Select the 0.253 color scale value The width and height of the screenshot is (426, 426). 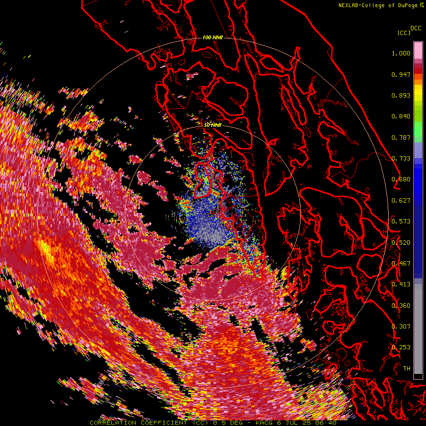(401, 347)
